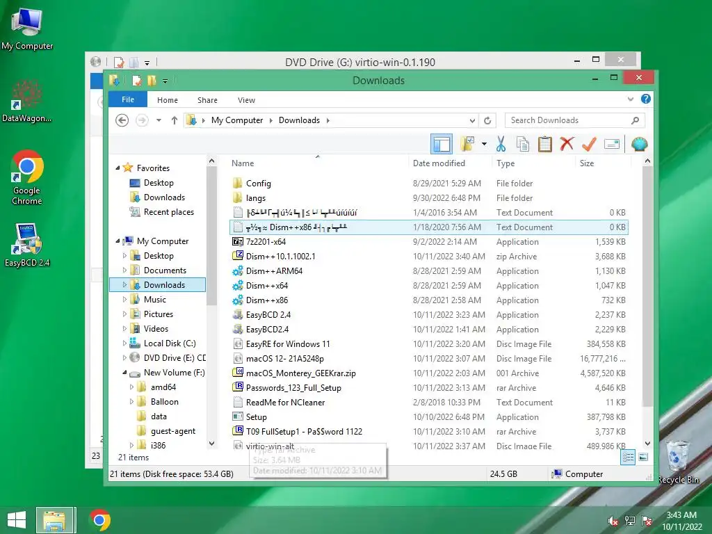Viewport: 712px width, 534px height.
Task: Switch to details view using status bar icon
Action: (628, 458)
